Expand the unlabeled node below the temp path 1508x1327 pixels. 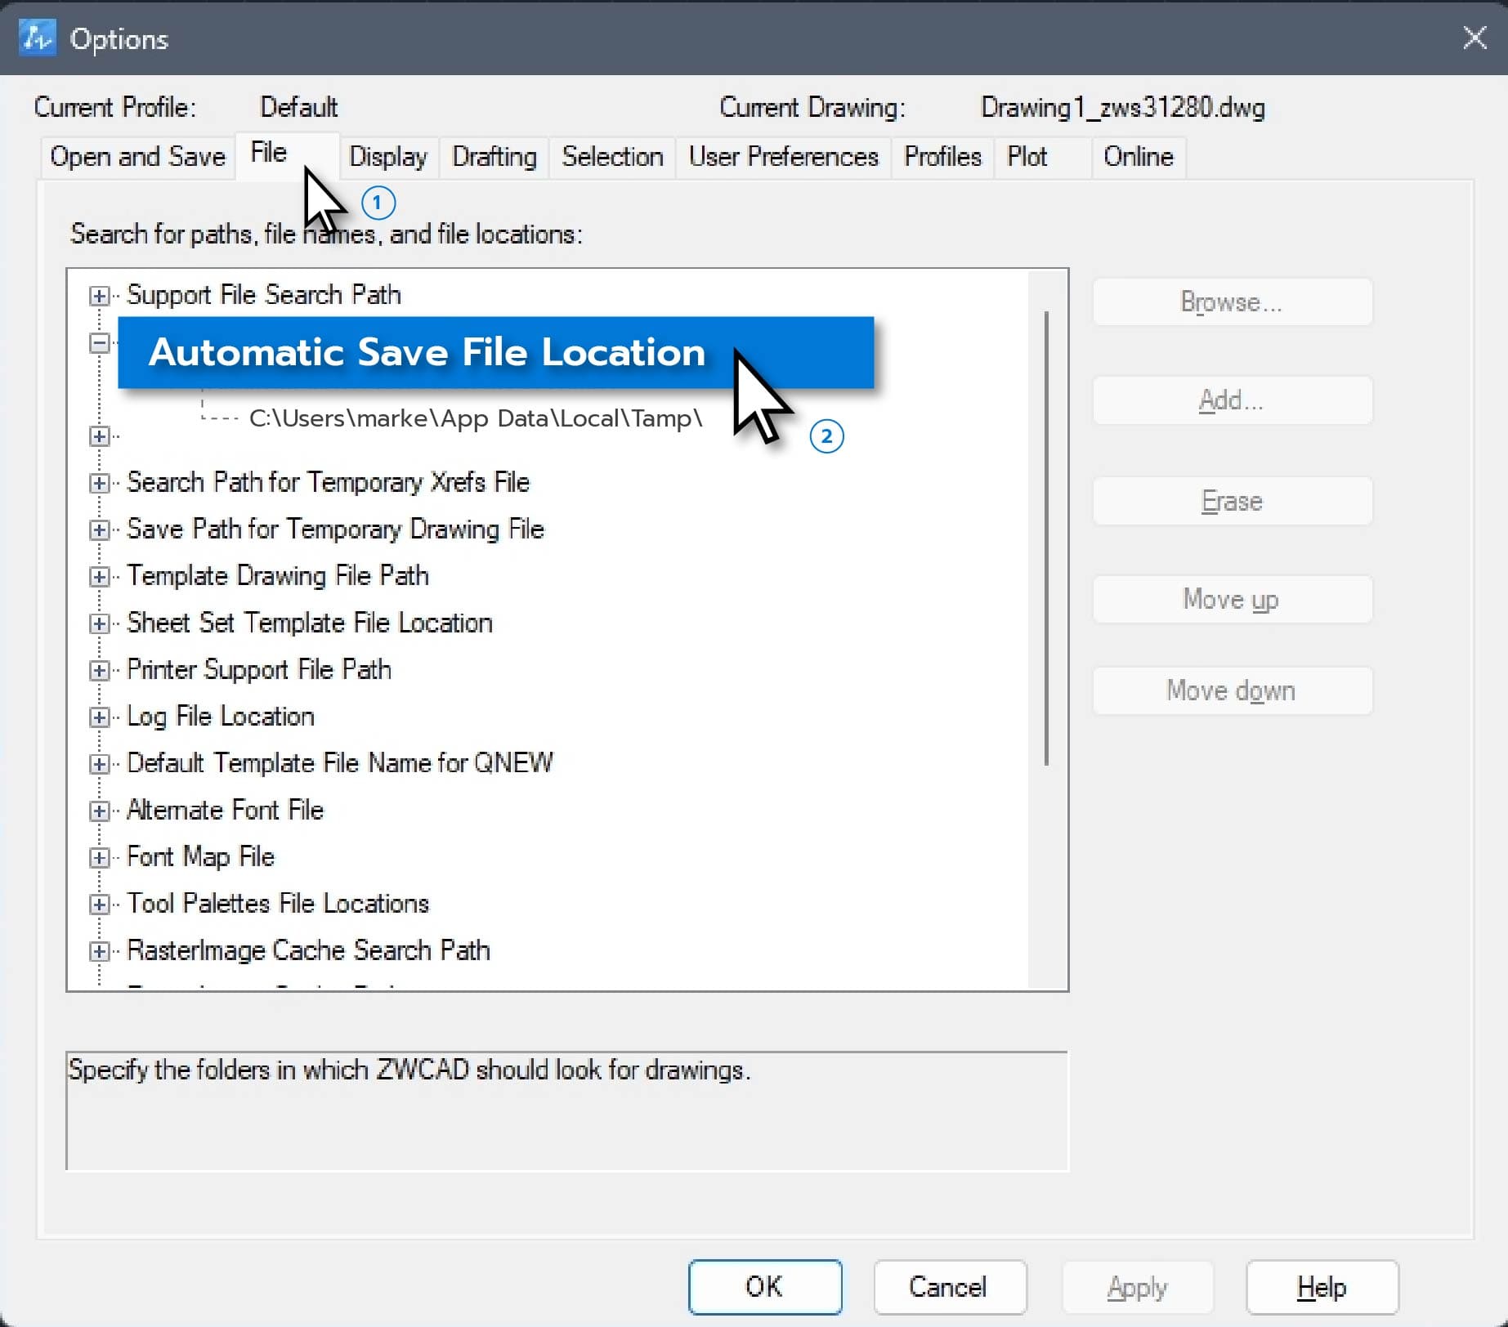[99, 436]
